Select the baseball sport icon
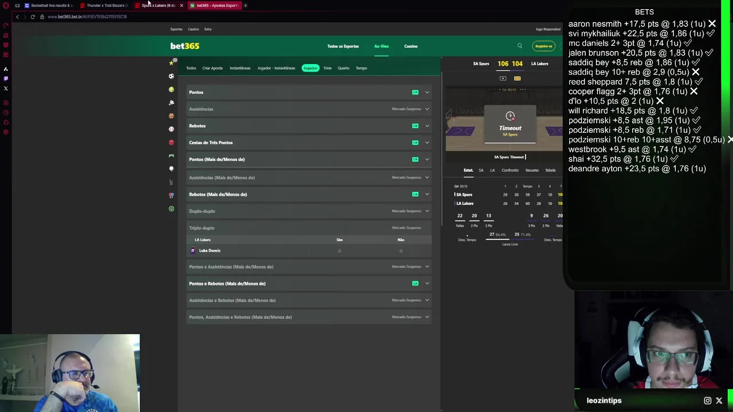The image size is (733, 412). click(171, 129)
